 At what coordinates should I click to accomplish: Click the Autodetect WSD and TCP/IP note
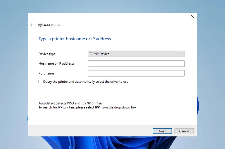point(71,103)
